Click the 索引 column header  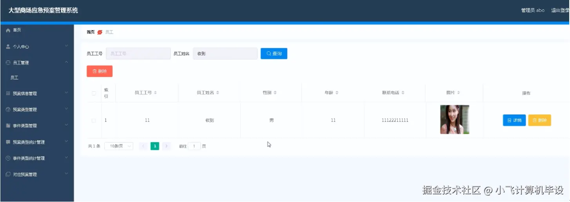pyautogui.click(x=106, y=93)
